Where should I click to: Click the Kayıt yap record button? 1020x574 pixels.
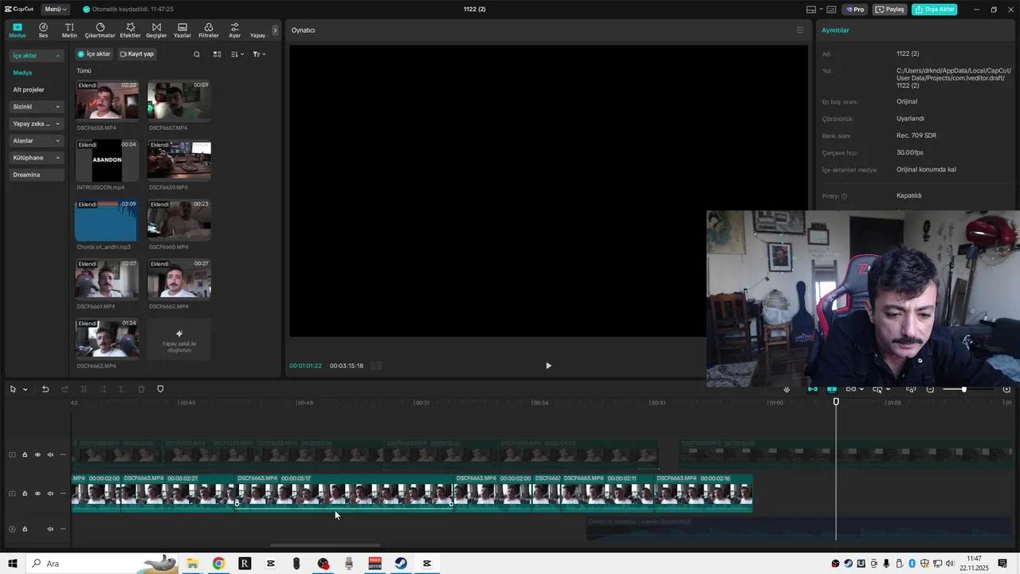137,54
